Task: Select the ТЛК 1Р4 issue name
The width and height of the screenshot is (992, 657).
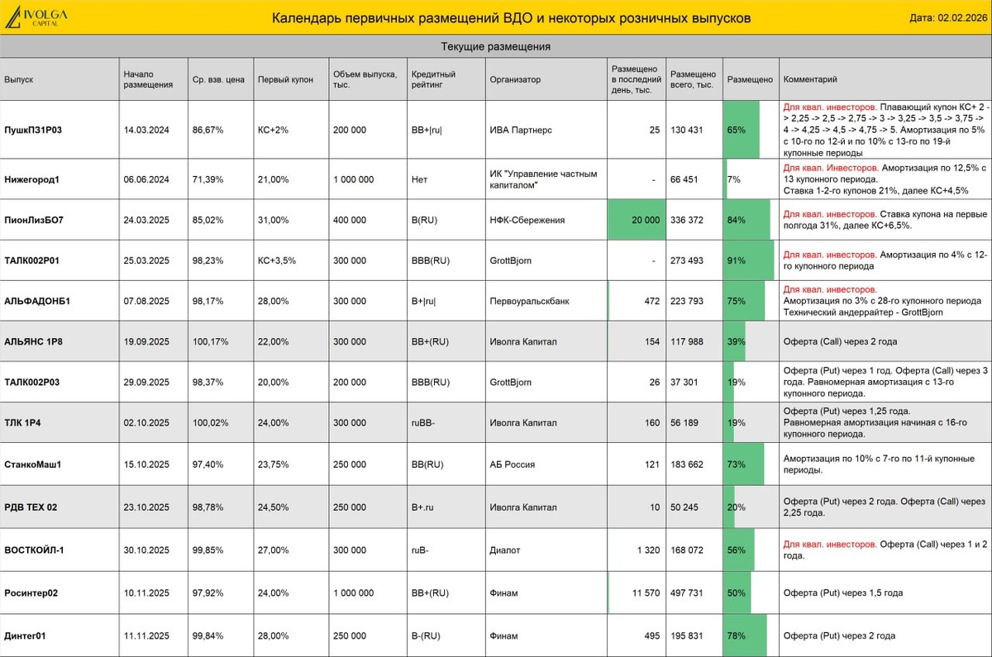Action: [x=22, y=422]
